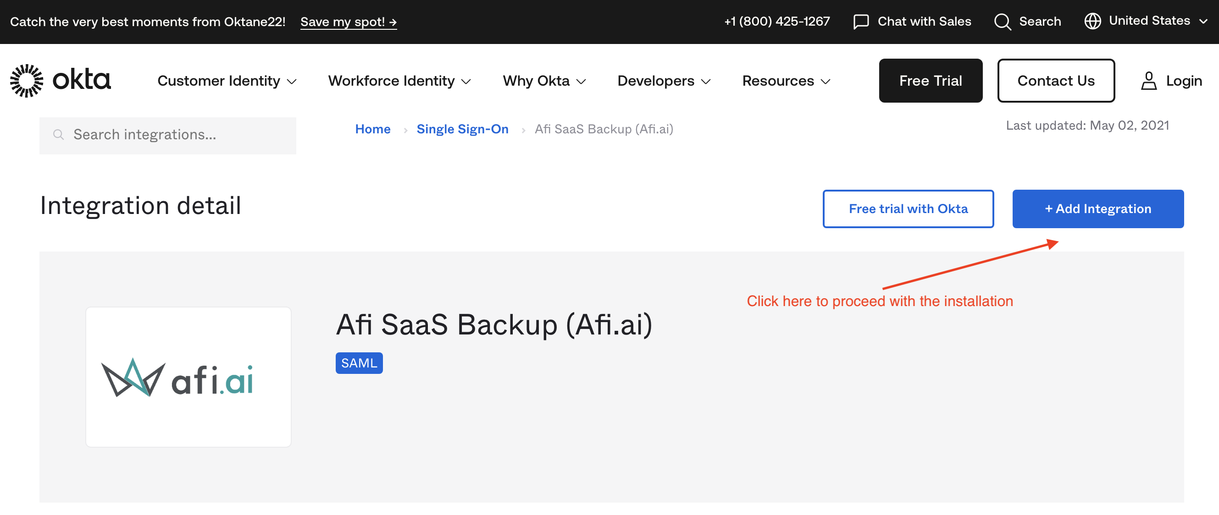This screenshot has height=515, width=1219.
Task: Click Free trial with Okta button
Action: pyautogui.click(x=908, y=209)
